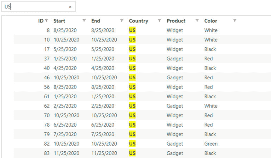Image resolution: width=271 pixels, height=158 pixels.
Task: Open the Product column filter icon
Action: pyautogui.click(x=197, y=21)
